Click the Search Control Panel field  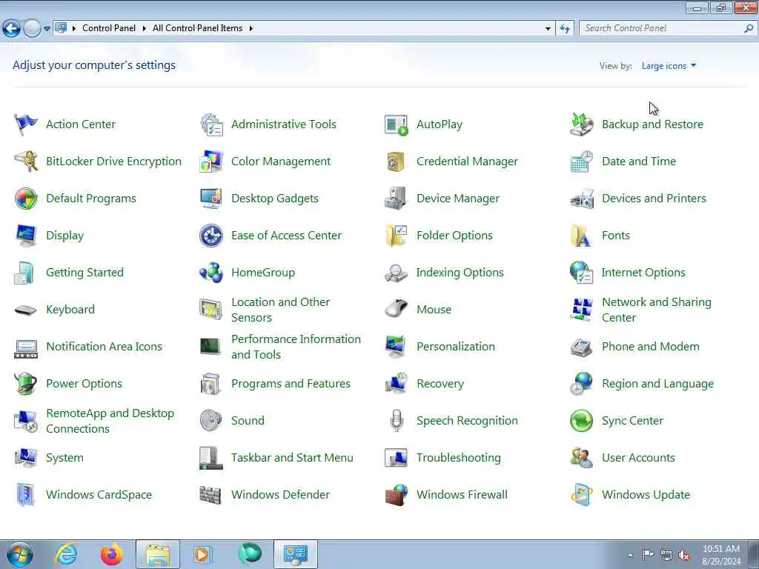[660, 29]
